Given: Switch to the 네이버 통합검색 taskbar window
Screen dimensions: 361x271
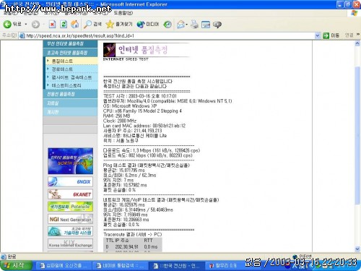Looking at the screenshot, I should point(120,265).
